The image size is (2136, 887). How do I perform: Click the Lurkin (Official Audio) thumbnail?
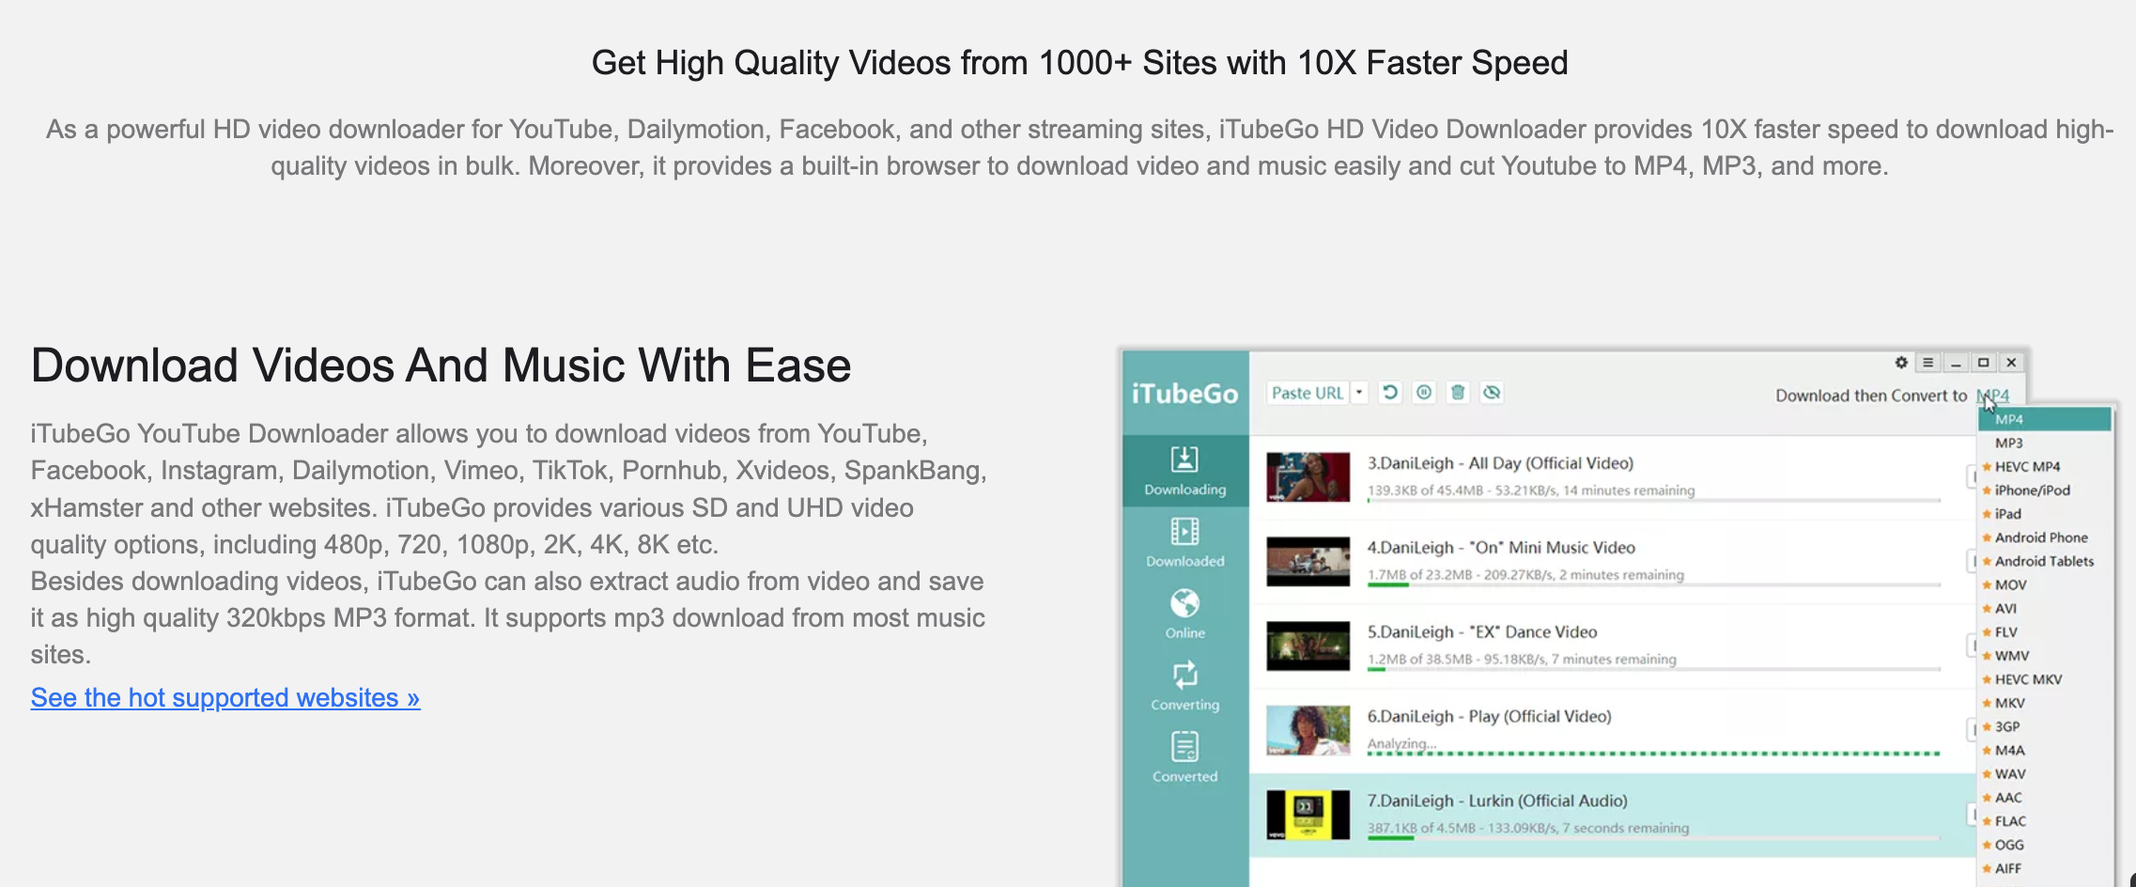1308,815
